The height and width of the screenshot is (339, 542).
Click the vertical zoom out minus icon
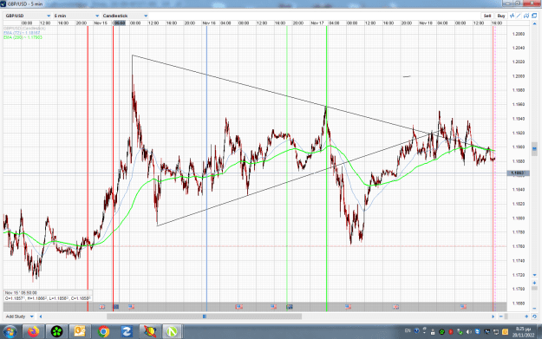534,309
